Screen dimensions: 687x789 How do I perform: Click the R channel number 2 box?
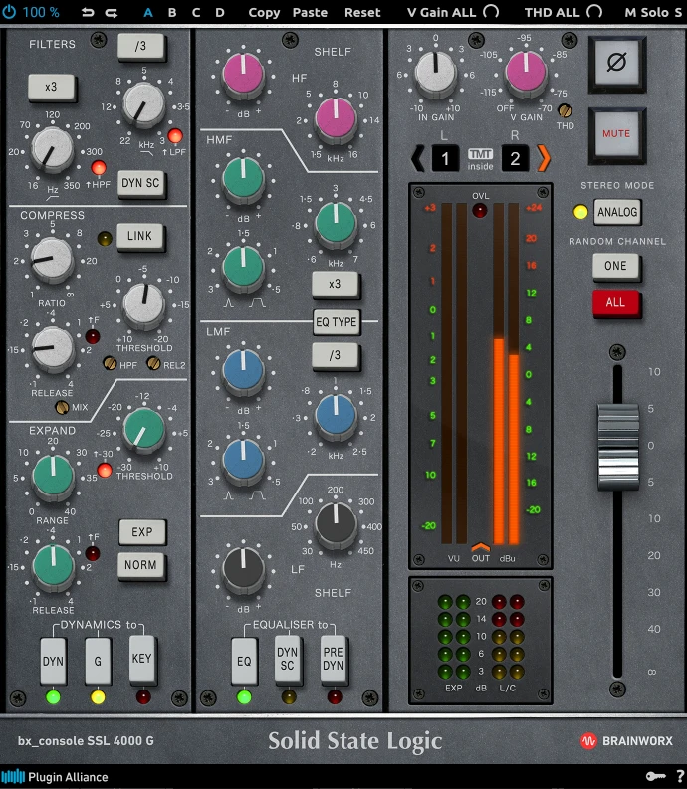point(515,159)
